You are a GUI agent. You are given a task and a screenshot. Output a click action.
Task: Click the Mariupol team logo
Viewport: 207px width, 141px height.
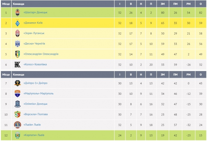[x=17, y=93]
